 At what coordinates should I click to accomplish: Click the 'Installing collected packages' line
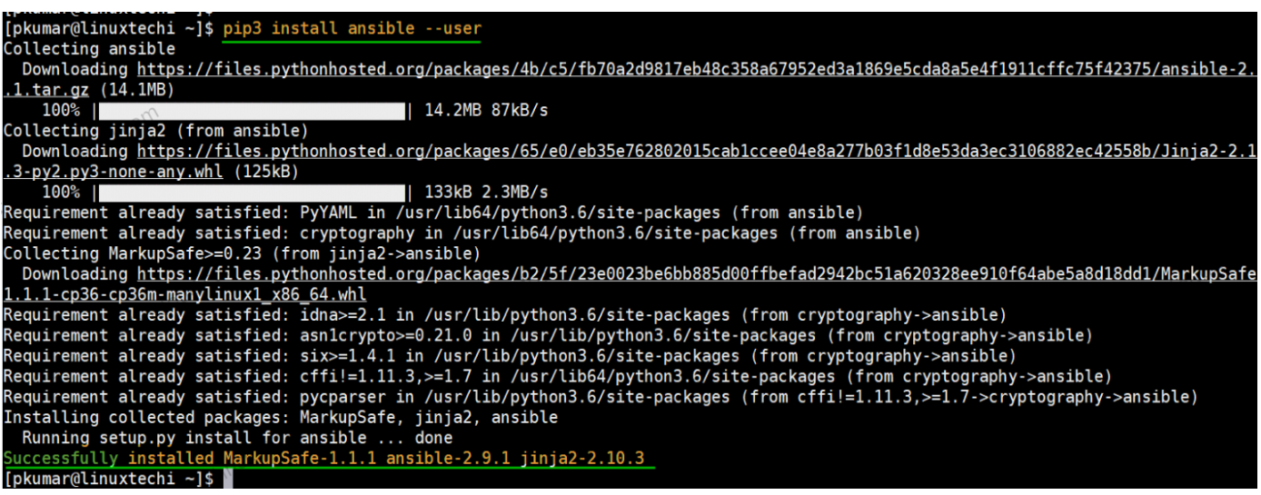coord(281,418)
